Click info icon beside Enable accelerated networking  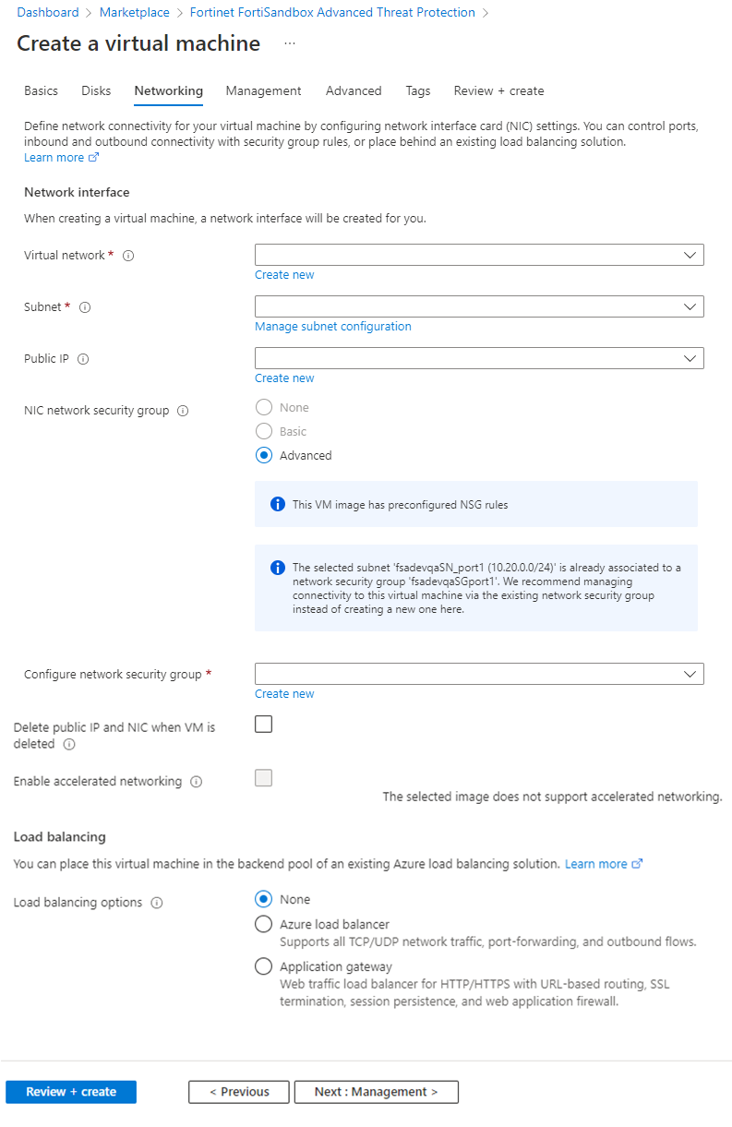pyautogui.click(x=196, y=782)
